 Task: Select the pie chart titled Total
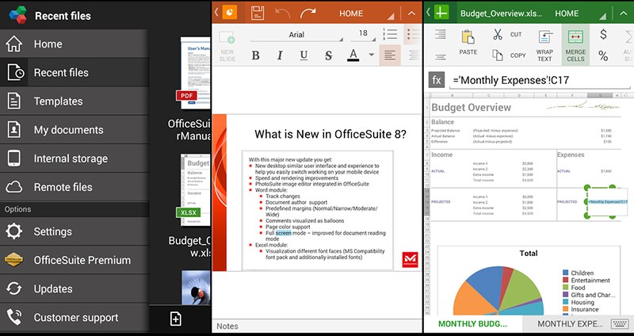coord(529,281)
